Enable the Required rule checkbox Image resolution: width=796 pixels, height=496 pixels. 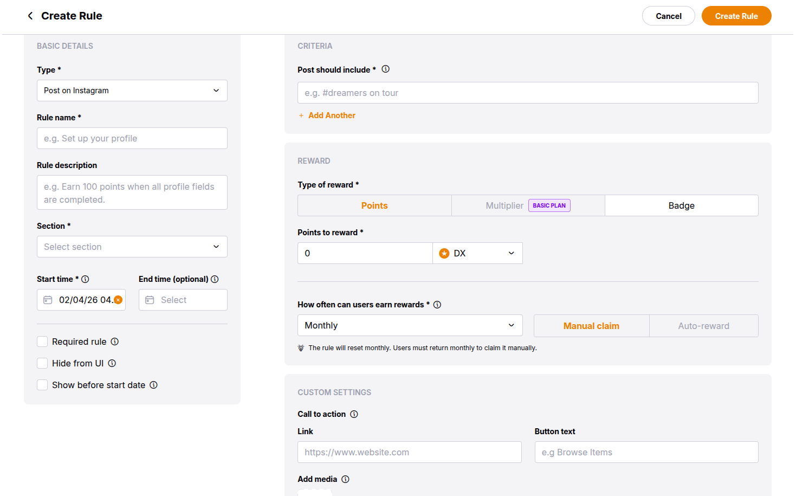[42, 342]
